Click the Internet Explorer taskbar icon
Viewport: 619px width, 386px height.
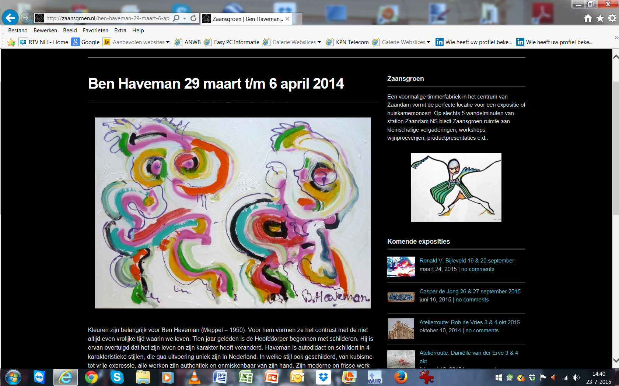[66, 378]
